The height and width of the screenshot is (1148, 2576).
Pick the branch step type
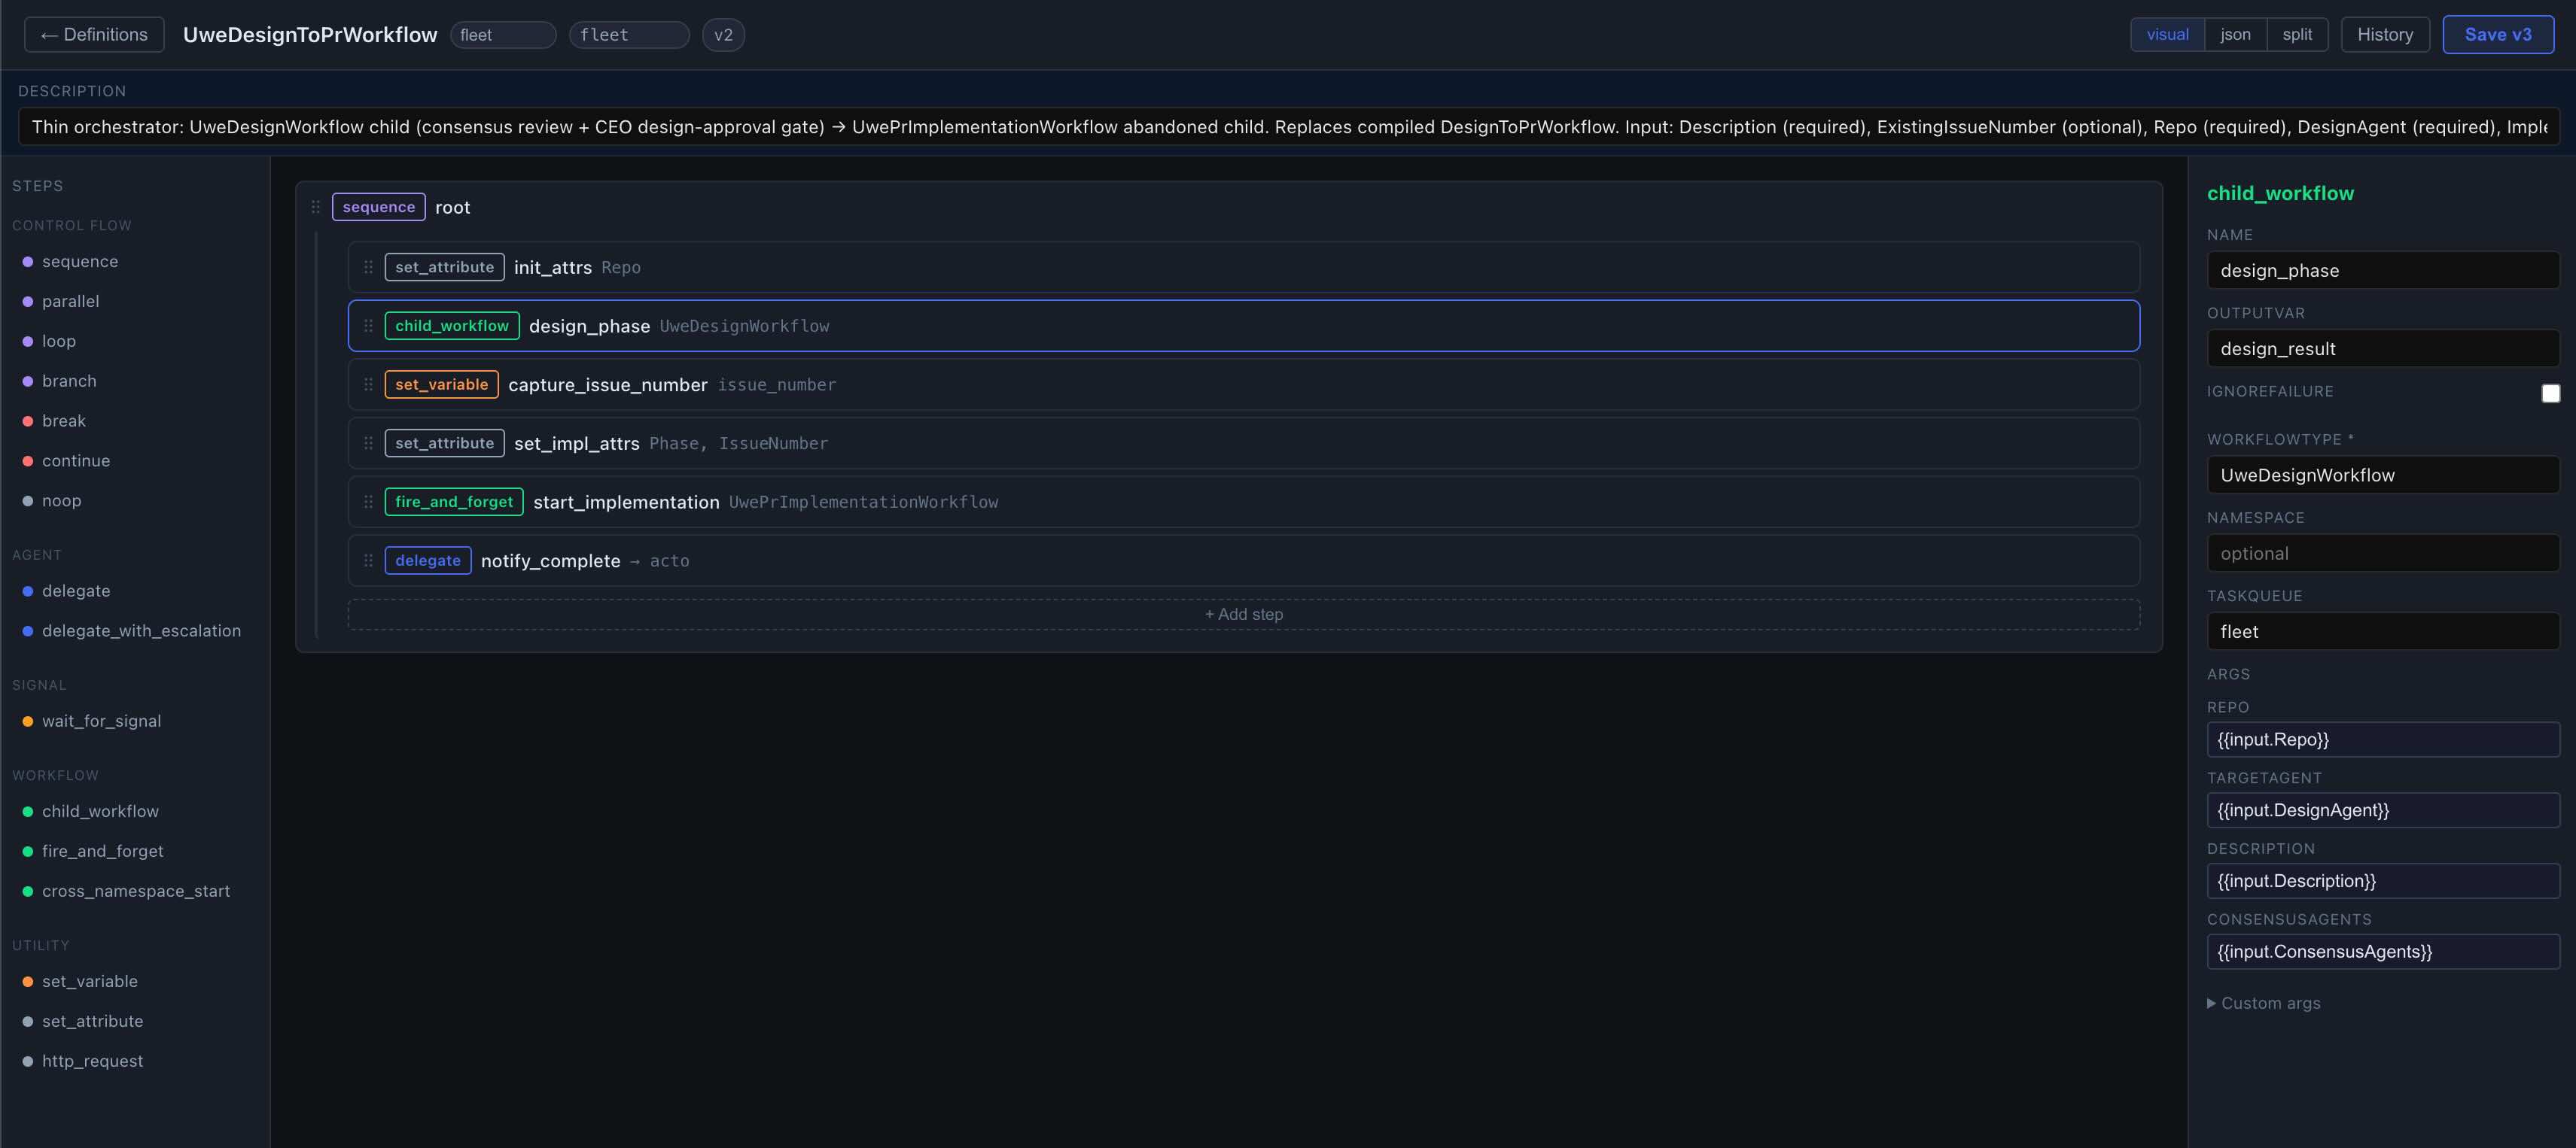pos(68,381)
